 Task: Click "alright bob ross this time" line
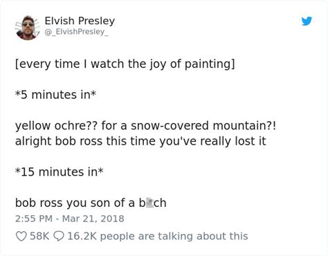tap(140, 141)
